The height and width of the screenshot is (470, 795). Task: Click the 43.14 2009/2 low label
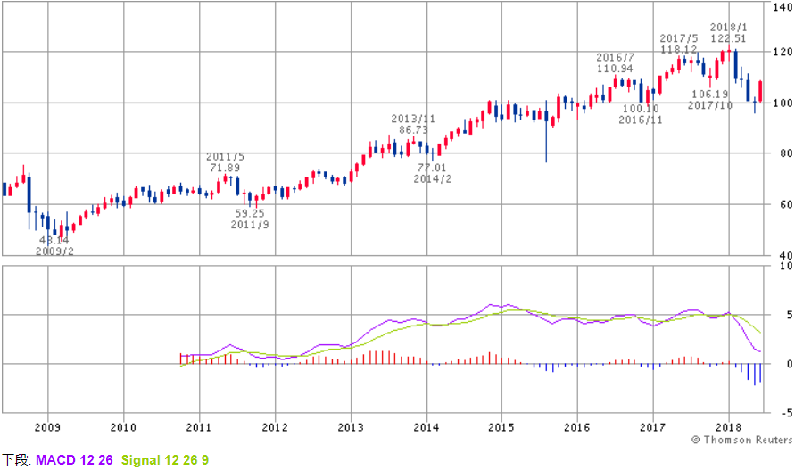[x=54, y=245]
